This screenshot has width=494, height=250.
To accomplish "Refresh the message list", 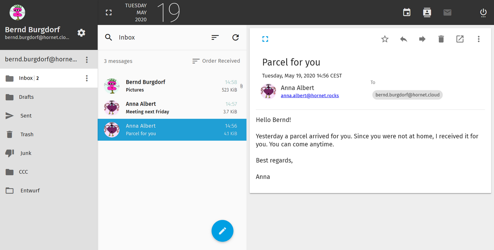I will point(235,37).
